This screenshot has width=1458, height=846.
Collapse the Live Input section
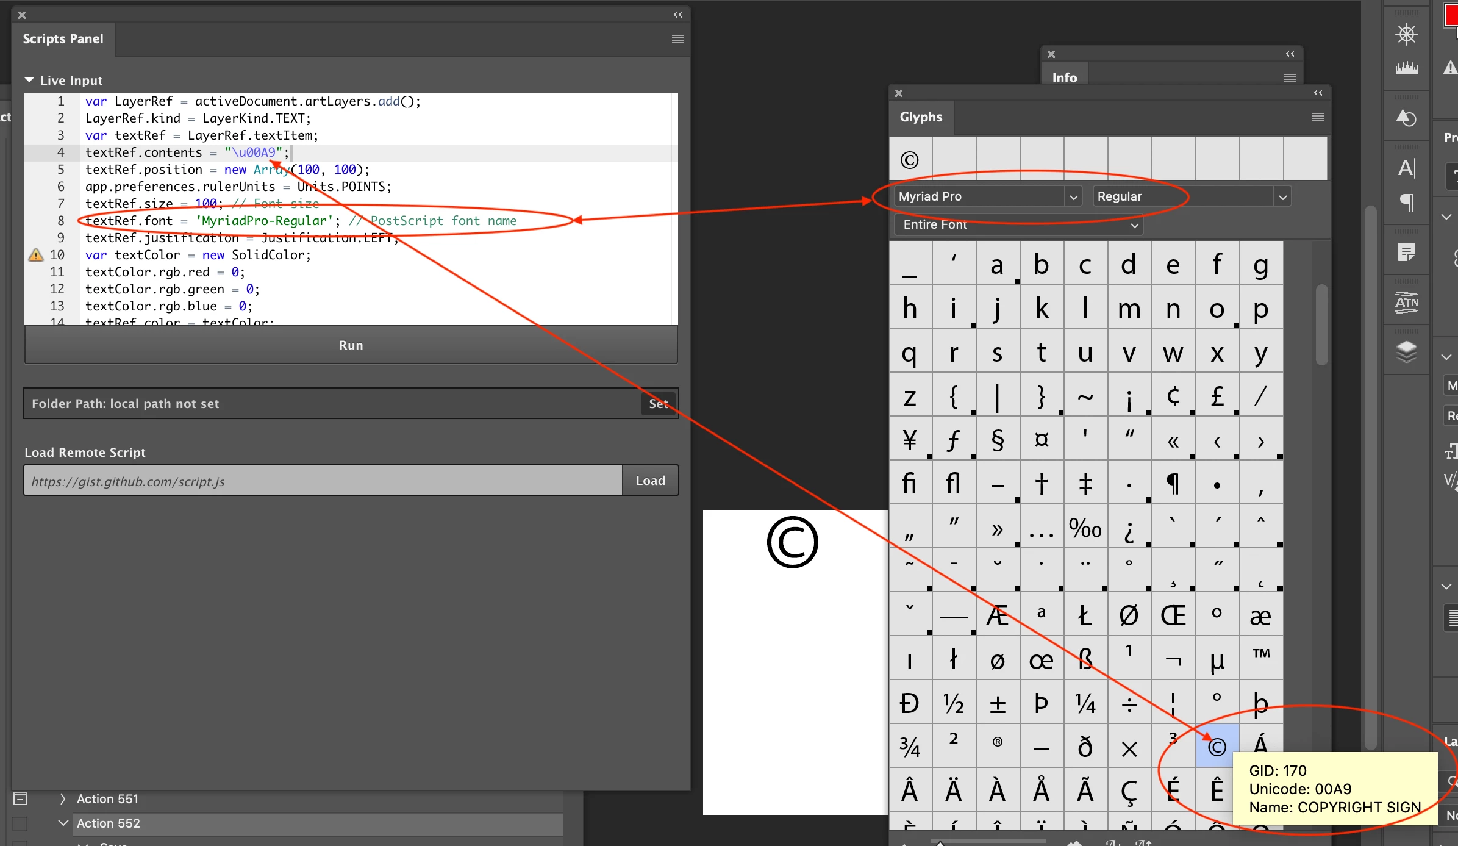point(29,80)
